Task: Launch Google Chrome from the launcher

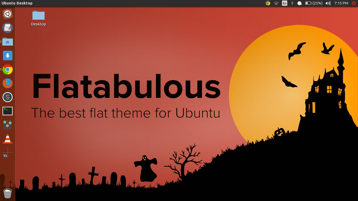Action: pyautogui.click(x=8, y=69)
